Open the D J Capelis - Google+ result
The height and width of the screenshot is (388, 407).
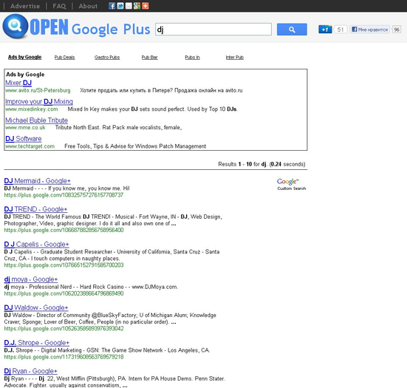tap(37, 244)
